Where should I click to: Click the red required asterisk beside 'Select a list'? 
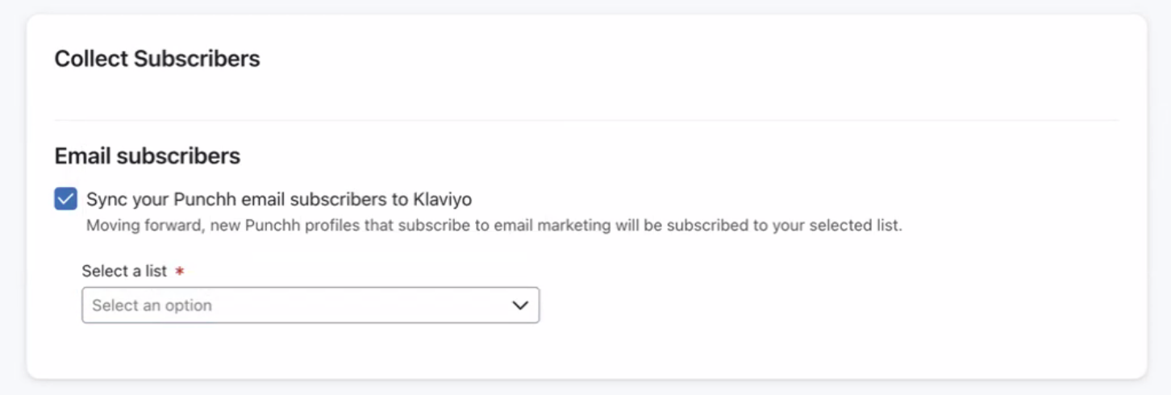pyautogui.click(x=180, y=272)
